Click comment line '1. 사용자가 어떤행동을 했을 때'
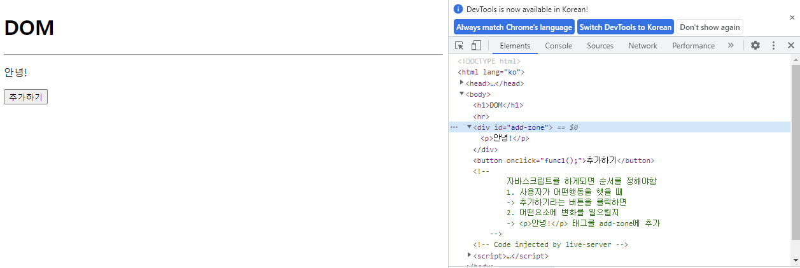This screenshot has width=800, height=268. (x=564, y=192)
